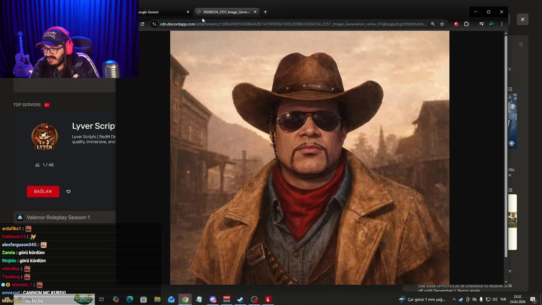Open the Lyver server logo

click(x=44, y=136)
